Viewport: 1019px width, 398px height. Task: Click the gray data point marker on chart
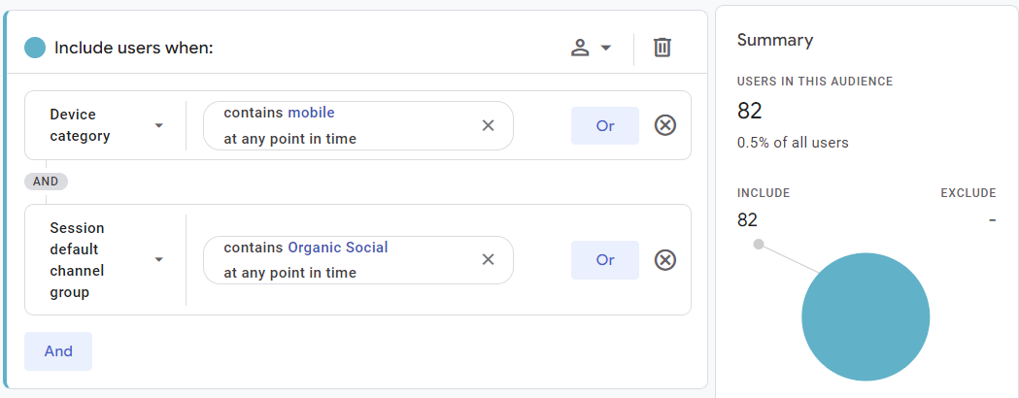pos(759,245)
